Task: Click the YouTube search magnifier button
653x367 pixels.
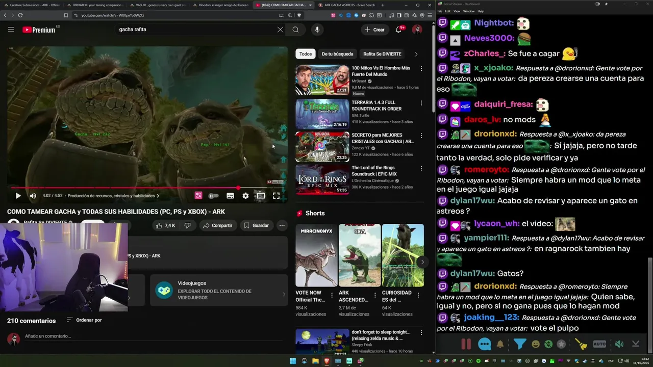Action: click(295, 30)
